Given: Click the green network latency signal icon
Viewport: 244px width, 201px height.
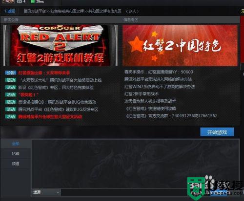Looking at the screenshot, I should [33, 1].
